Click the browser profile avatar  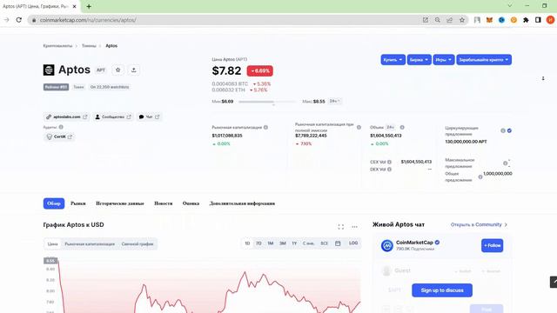pos(550,20)
